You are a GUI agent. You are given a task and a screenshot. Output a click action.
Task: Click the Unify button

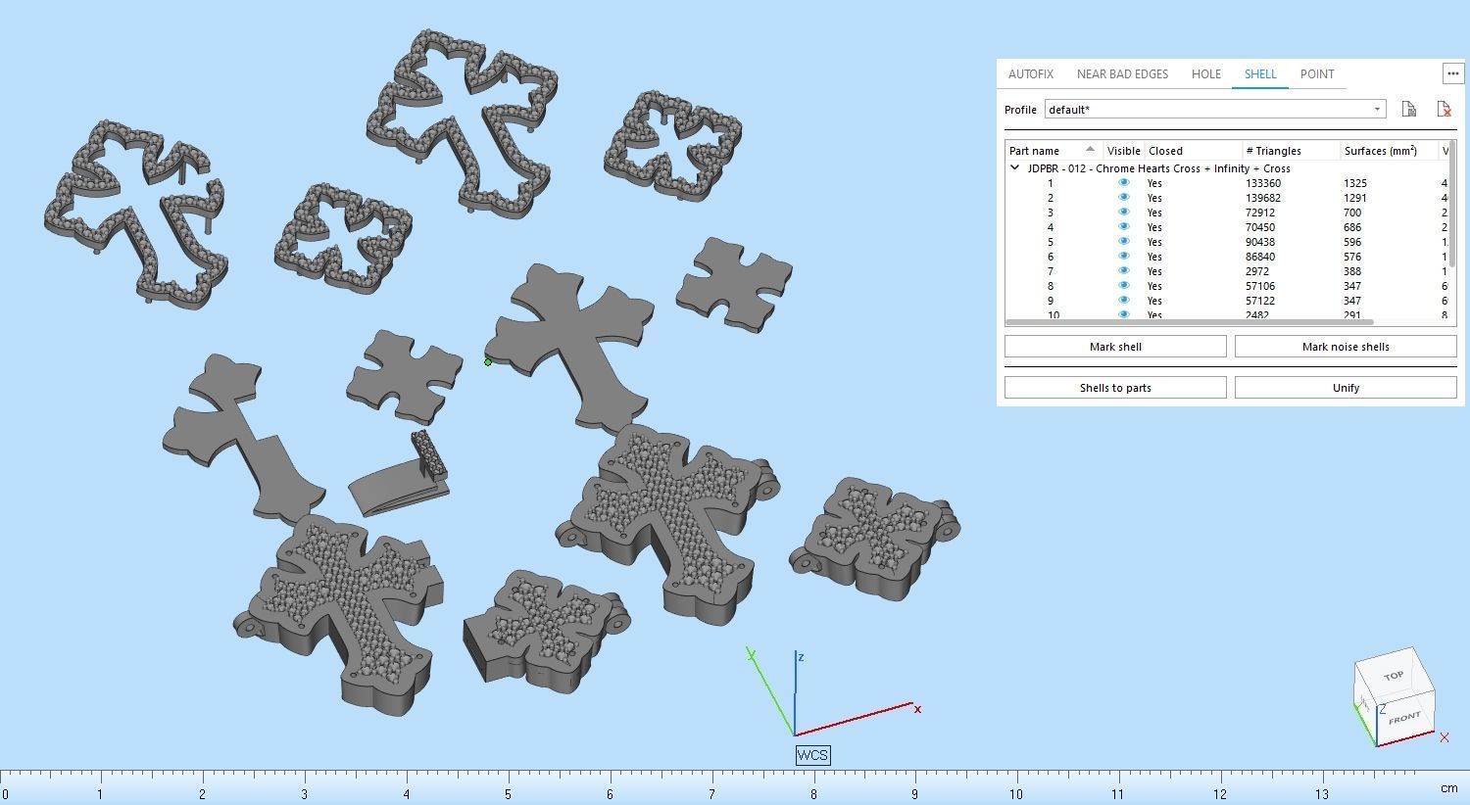point(1346,388)
